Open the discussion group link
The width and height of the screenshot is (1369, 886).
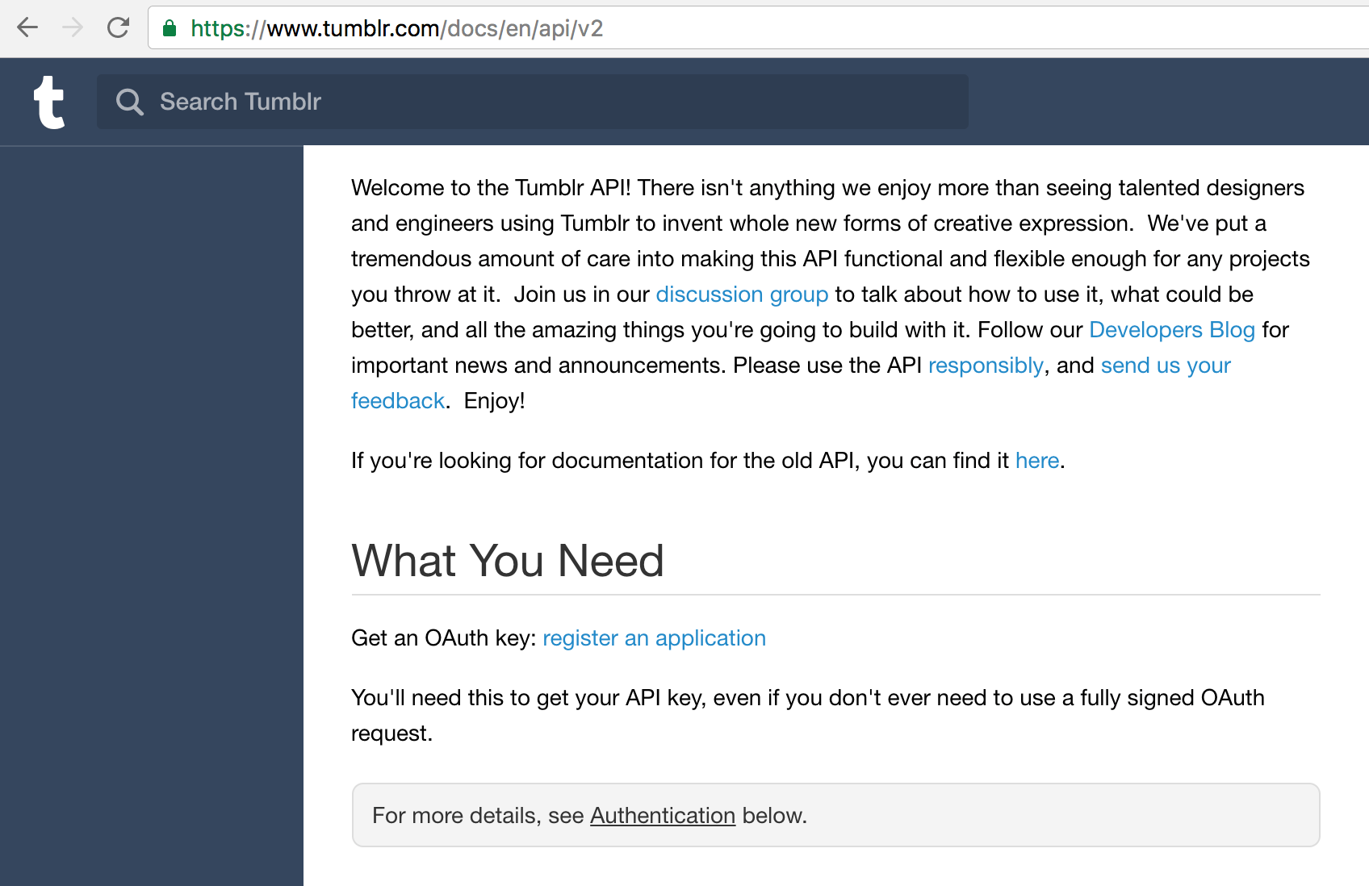(x=741, y=295)
